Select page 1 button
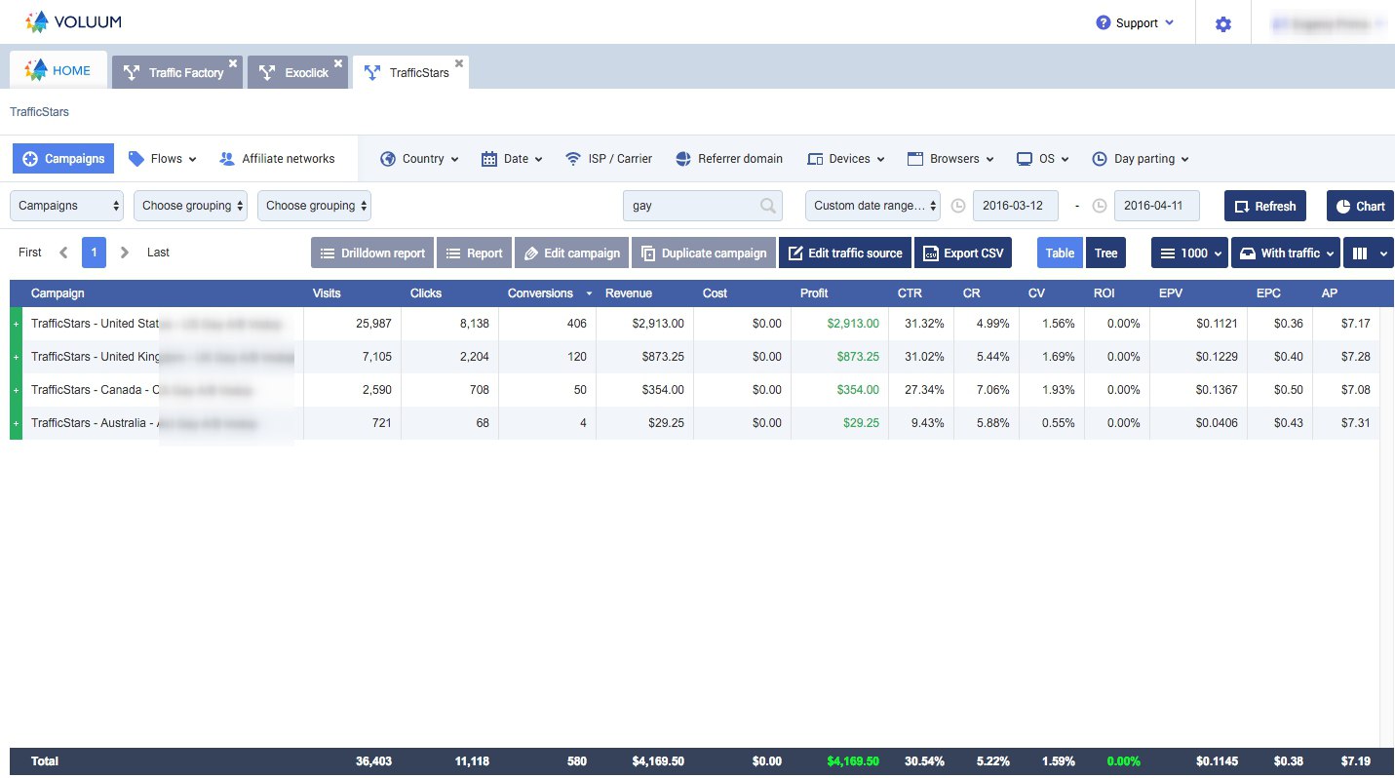The image size is (1395, 778). pyautogui.click(x=94, y=253)
